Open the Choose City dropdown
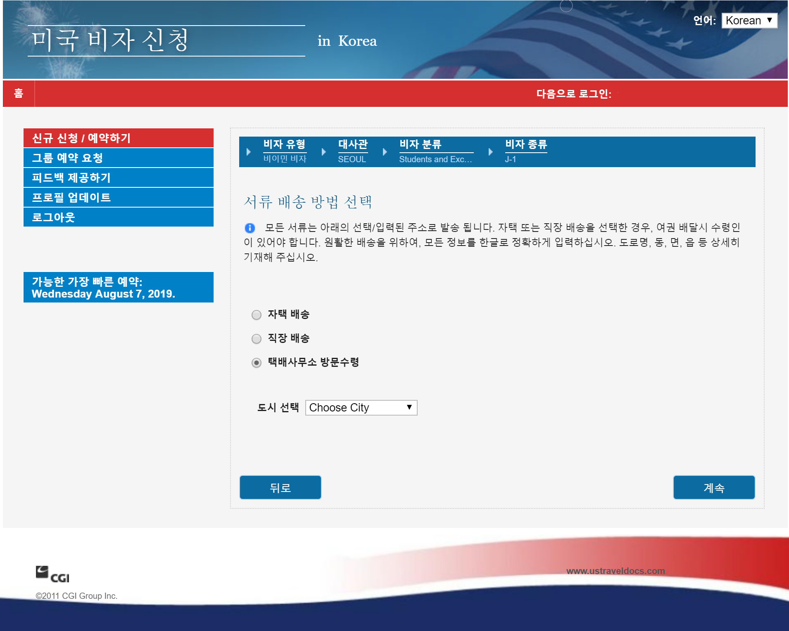Viewport: 789px width, 631px height. coord(361,408)
